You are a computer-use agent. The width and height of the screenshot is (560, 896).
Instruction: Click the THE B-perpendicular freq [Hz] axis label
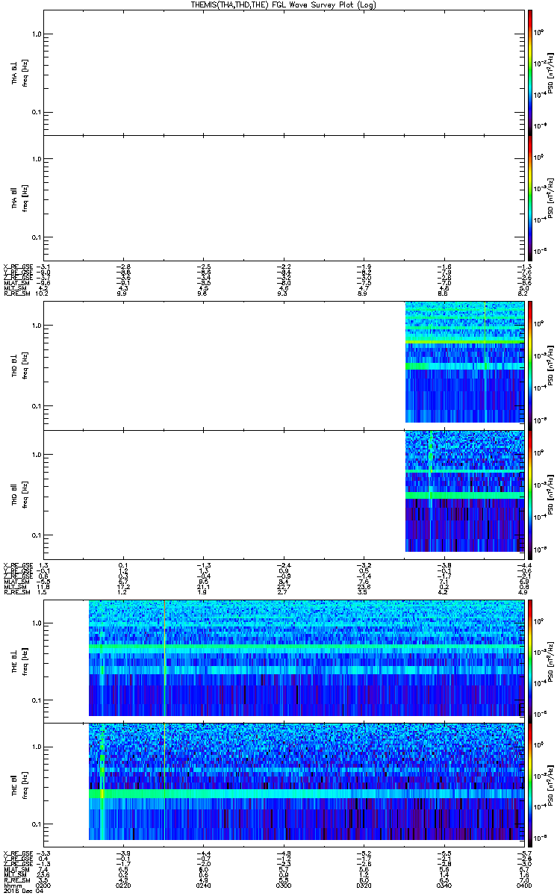click(25, 661)
